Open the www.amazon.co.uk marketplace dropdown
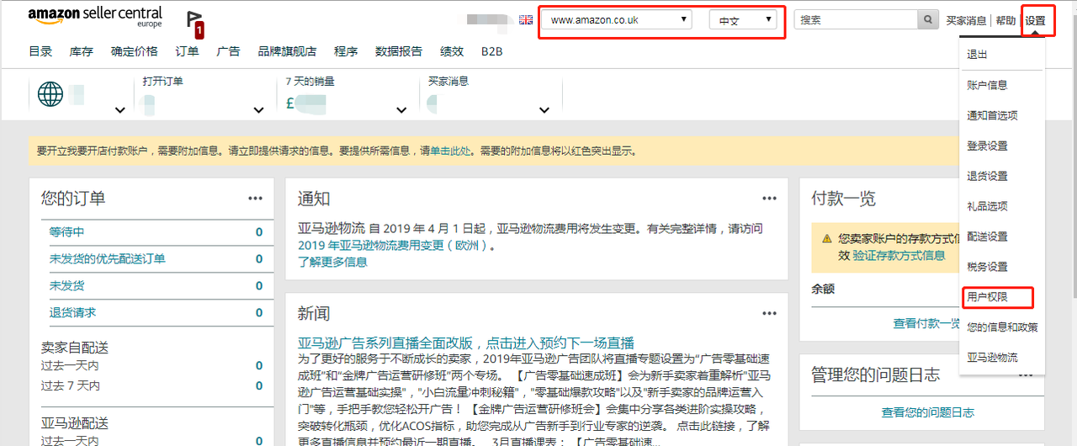The width and height of the screenshot is (1077, 446). pos(616,20)
